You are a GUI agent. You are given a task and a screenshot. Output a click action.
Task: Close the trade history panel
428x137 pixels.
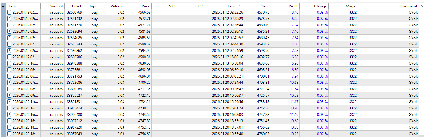pos(3,6)
